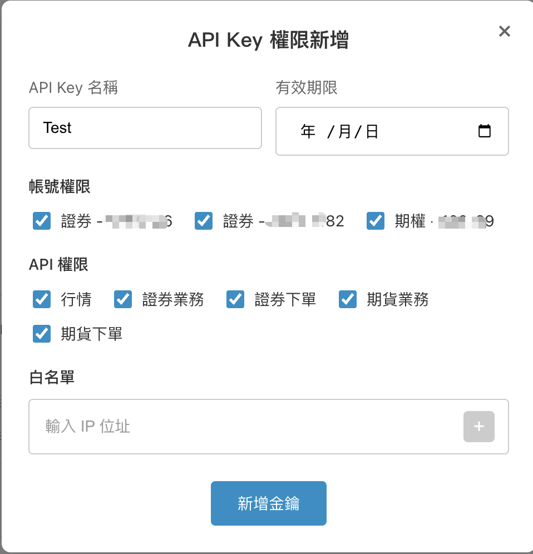Screen dimensions: 533x554
Task: Open the calendar date picker icon
Action: pyautogui.click(x=485, y=131)
